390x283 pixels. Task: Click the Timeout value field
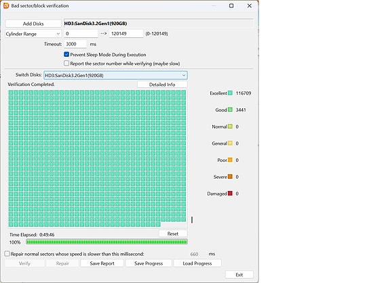[75, 44]
